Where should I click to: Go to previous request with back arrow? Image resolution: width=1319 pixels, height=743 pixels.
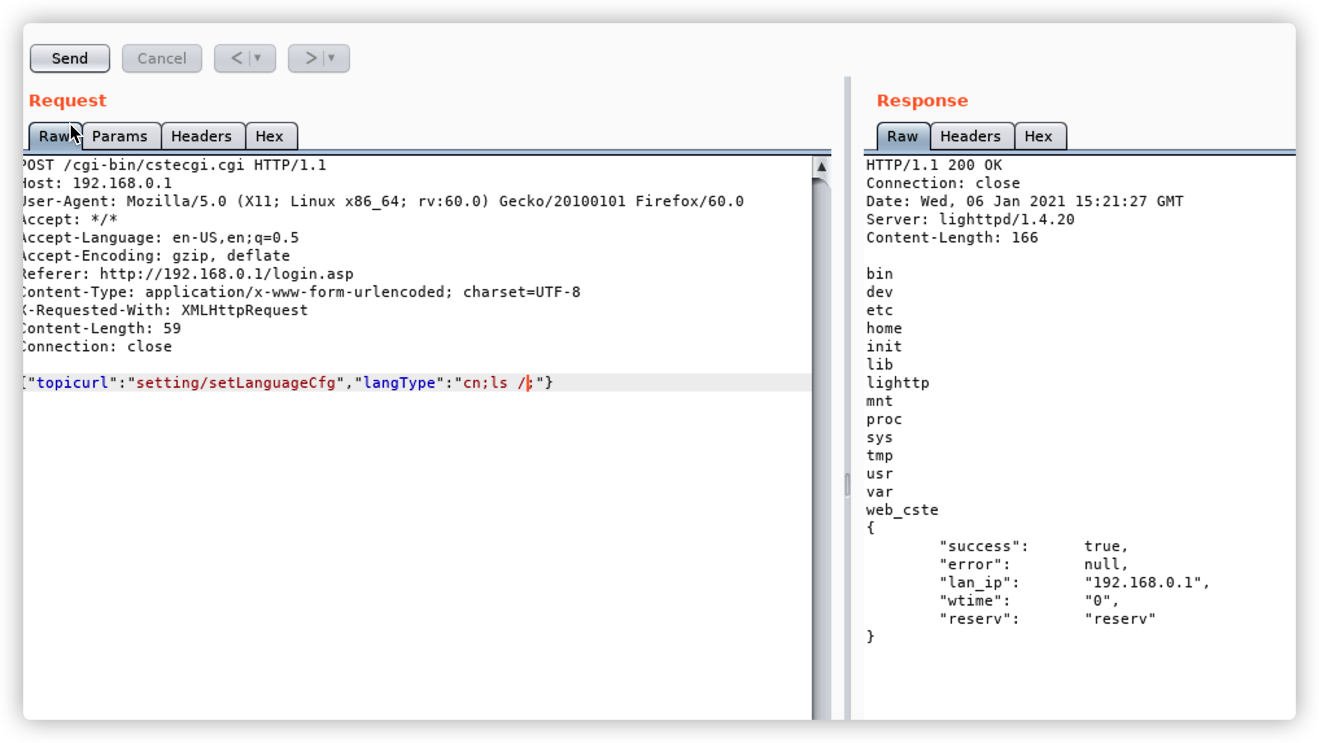pyautogui.click(x=237, y=58)
